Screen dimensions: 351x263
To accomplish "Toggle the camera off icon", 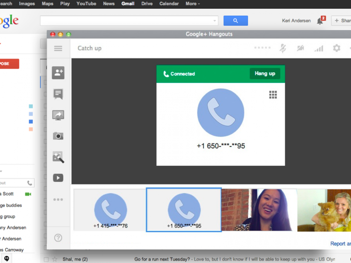I will (300, 48).
